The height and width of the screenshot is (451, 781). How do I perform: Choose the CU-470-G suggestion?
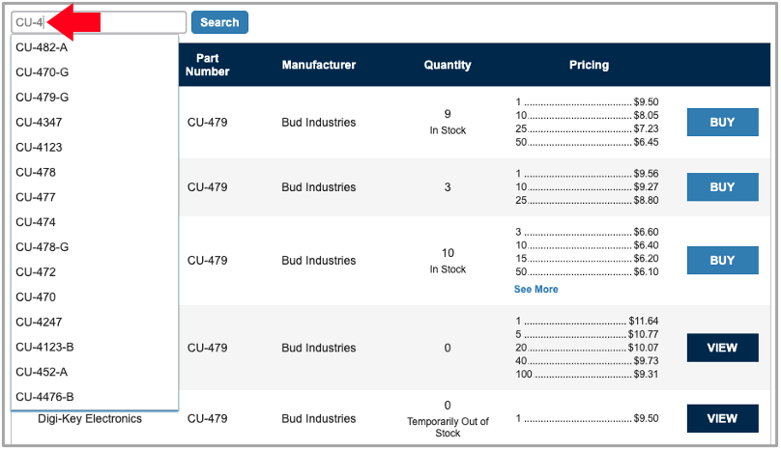pyautogui.click(x=42, y=72)
